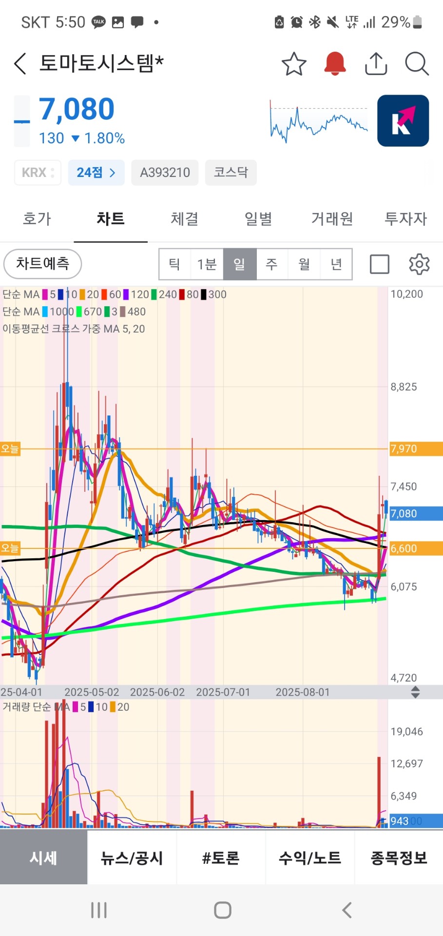Open the KRX exchange selector

pyautogui.click(x=38, y=173)
